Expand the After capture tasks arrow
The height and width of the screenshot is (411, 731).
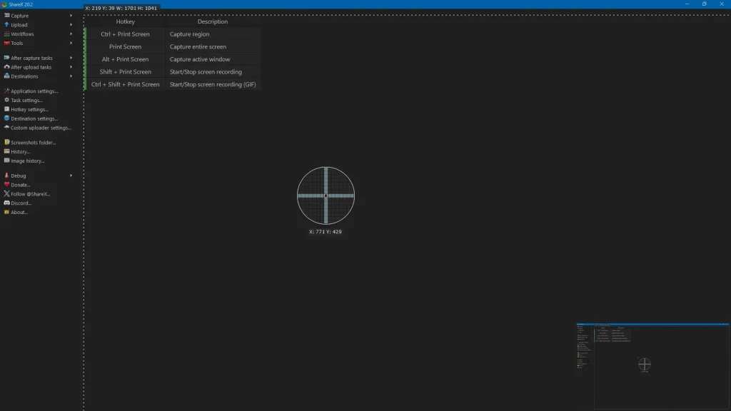click(71, 58)
